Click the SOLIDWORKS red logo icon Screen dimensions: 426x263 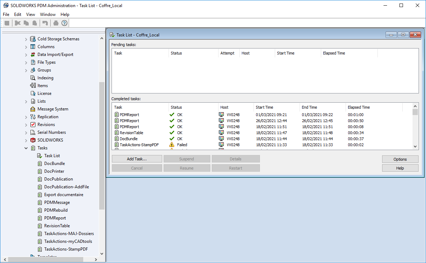33,140
